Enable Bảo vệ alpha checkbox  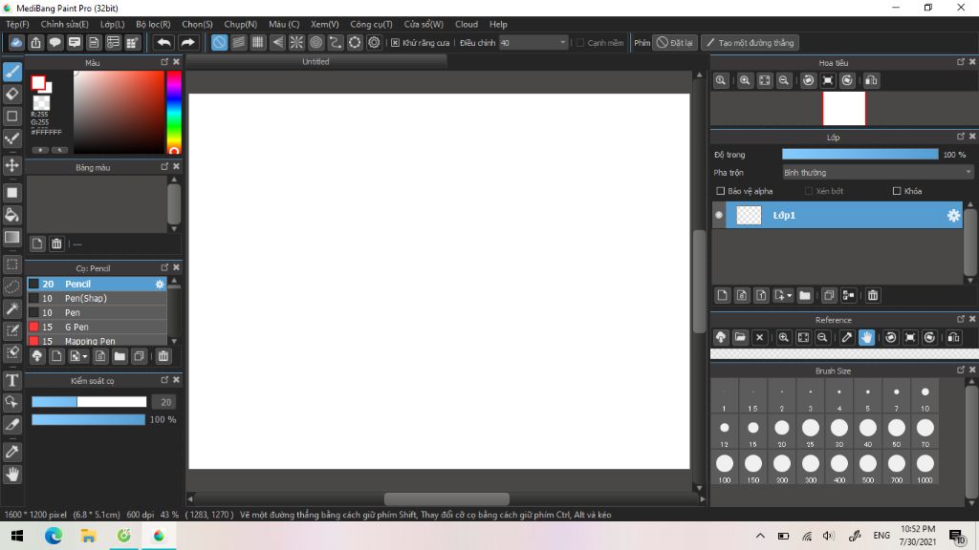721,191
